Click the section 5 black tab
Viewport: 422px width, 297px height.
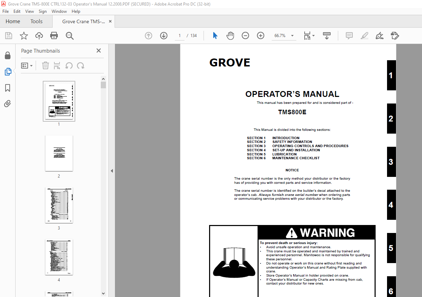pos(391,248)
